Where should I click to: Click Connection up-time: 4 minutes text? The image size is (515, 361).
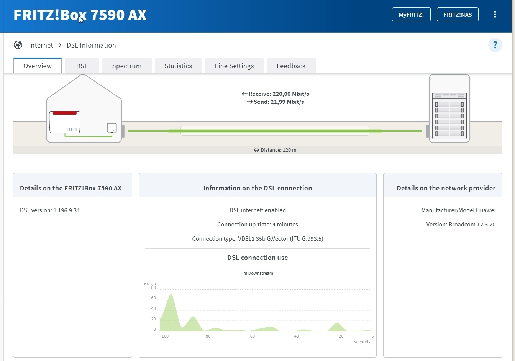(257, 225)
